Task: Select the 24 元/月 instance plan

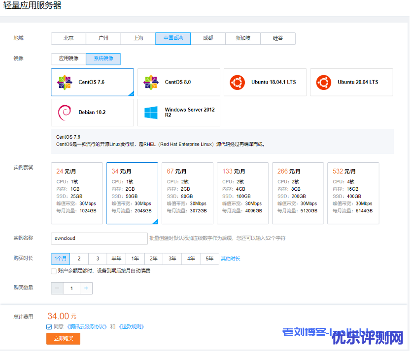Action: 77,193
